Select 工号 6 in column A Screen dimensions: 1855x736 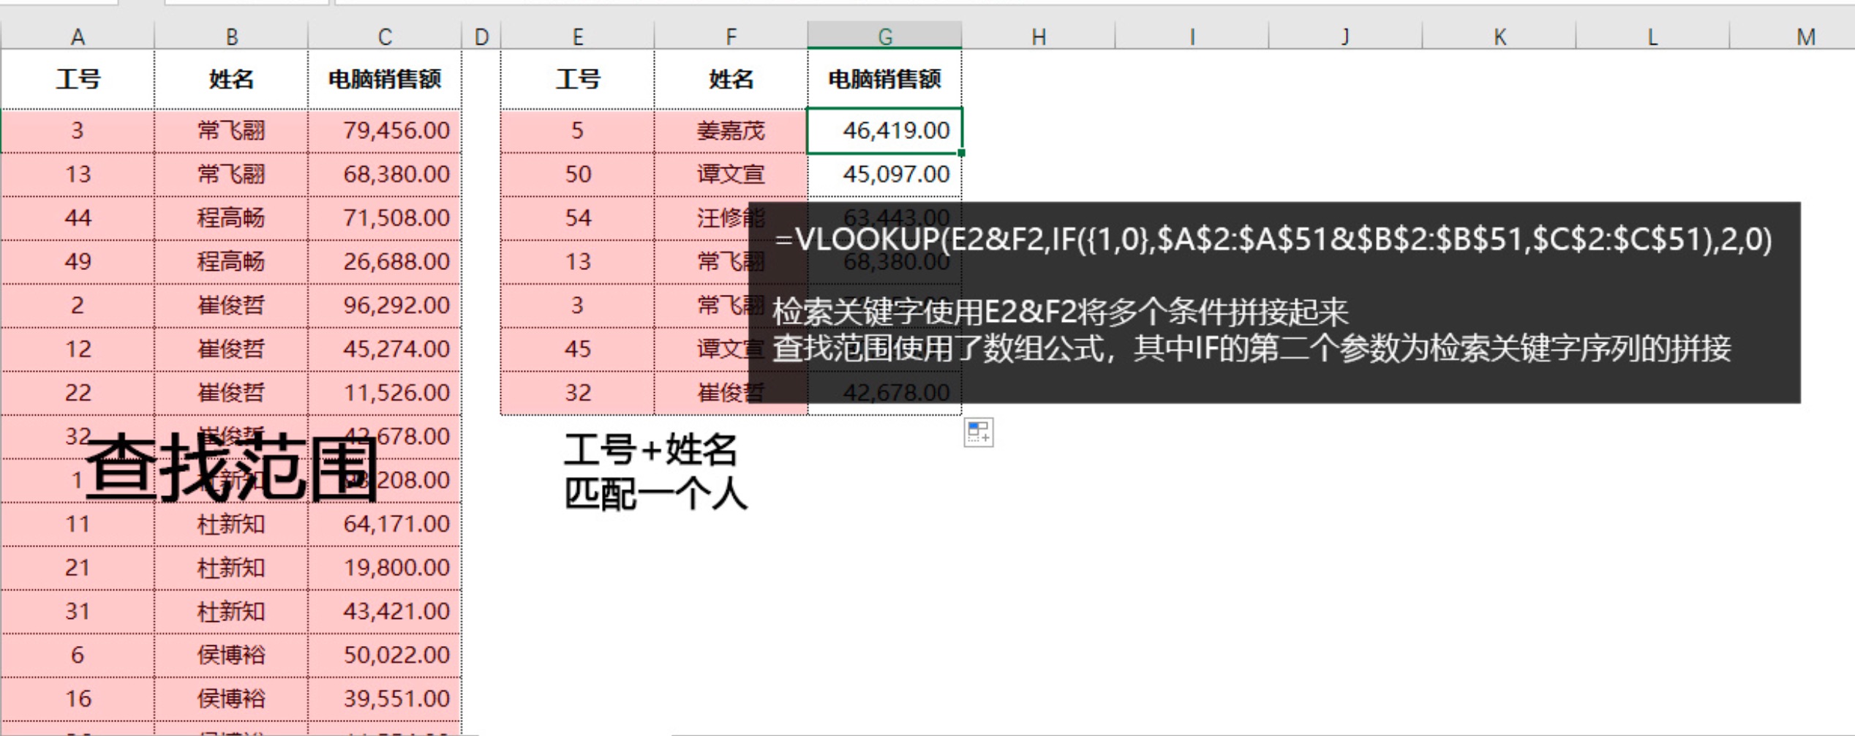[x=78, y=655]
